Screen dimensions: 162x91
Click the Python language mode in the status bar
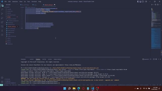[92, 85]
